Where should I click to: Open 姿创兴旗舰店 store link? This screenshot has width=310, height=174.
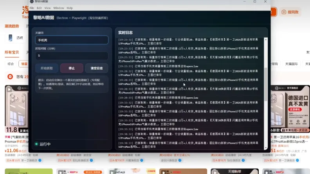169,160
